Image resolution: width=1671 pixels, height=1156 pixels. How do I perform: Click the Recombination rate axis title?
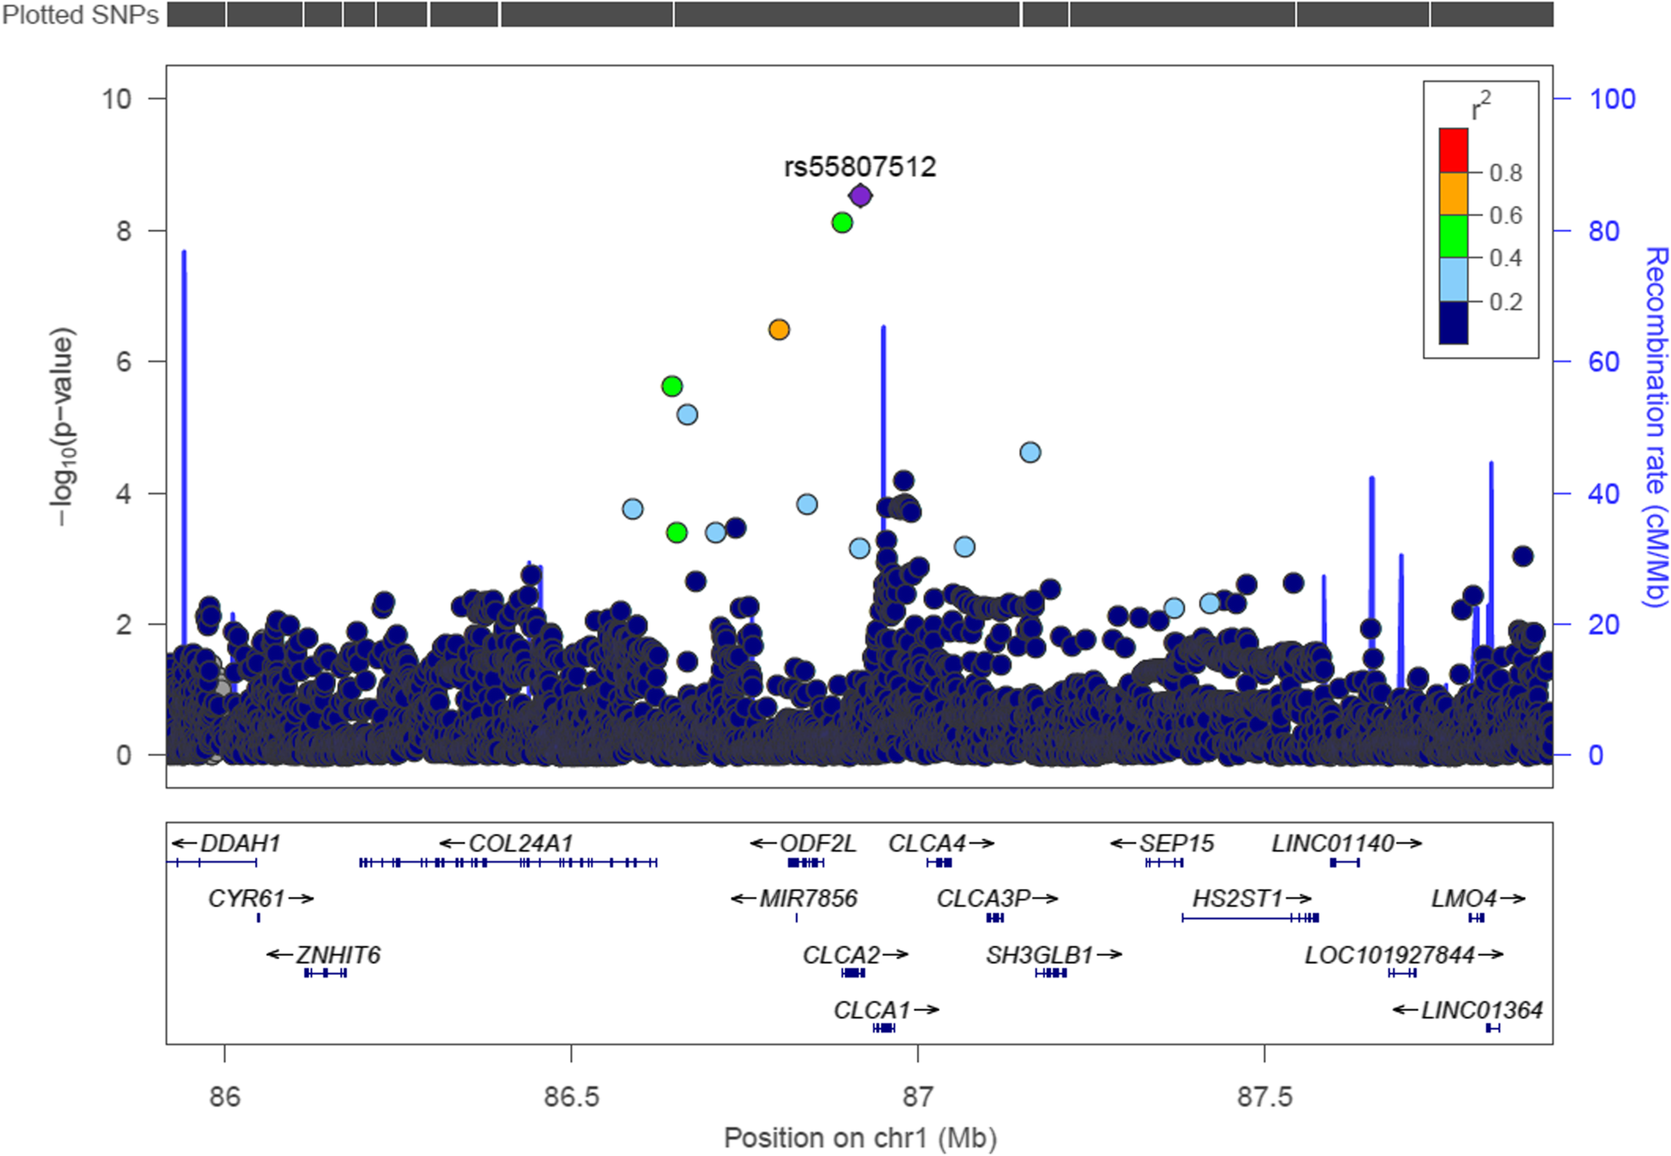point(1656,427)
